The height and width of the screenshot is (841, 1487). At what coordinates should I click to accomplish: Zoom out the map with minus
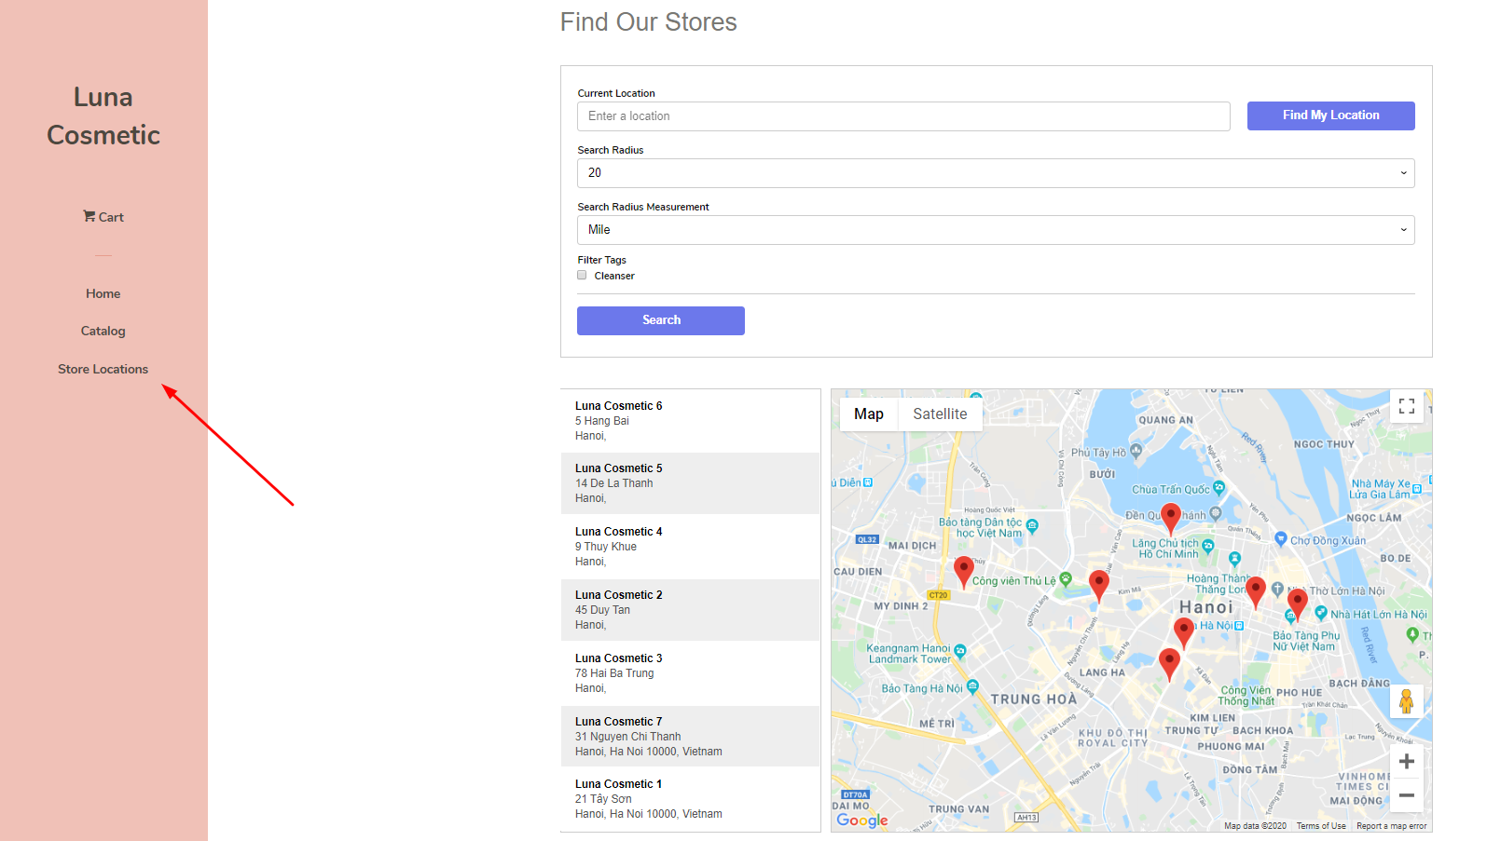1407,795
